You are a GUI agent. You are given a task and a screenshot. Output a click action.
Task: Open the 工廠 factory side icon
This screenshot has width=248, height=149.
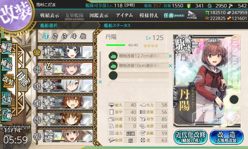click(7, 115)
